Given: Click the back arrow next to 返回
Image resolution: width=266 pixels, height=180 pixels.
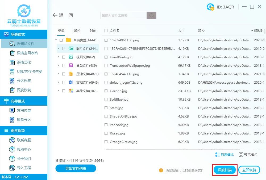Looking at the screenshot, I should 55,15.
